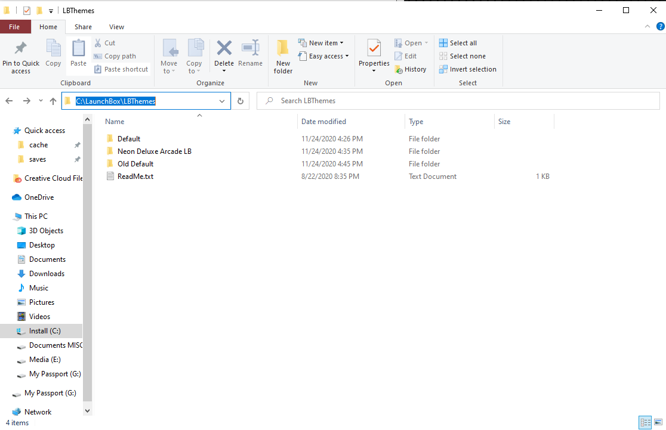Sort by the Type column header

(x=449, y=122)
